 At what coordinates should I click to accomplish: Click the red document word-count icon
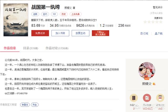[147, 98]
